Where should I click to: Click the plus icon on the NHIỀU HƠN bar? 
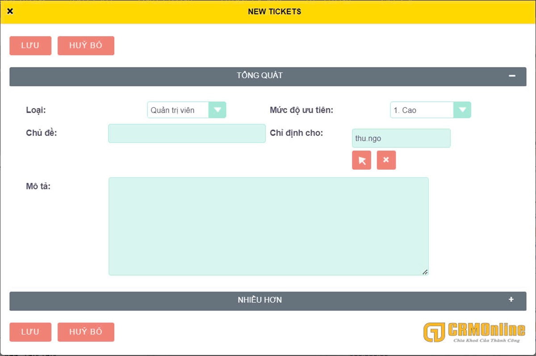[512, 300]
